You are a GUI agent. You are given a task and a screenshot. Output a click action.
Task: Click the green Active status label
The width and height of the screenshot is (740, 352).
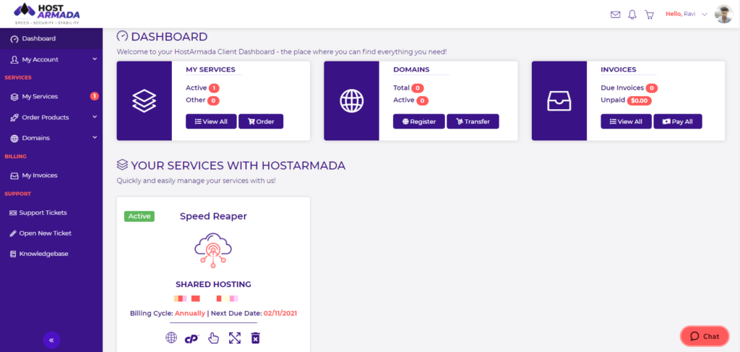click(x=139, y=216)
